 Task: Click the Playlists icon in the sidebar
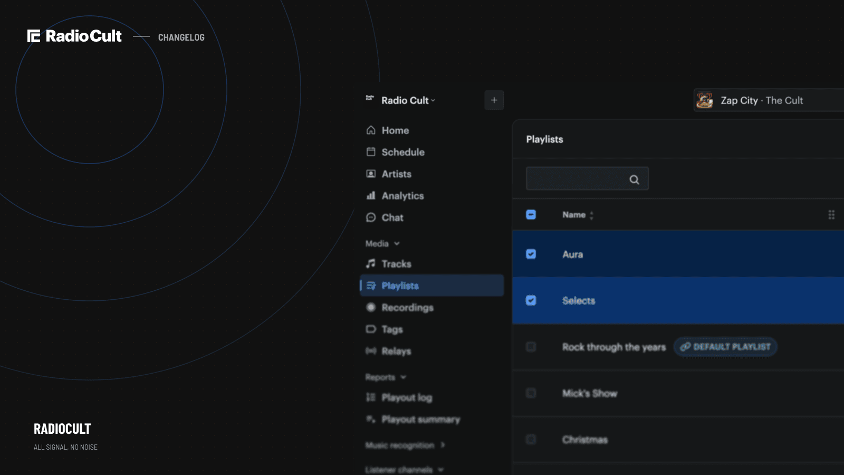(371, 286)
